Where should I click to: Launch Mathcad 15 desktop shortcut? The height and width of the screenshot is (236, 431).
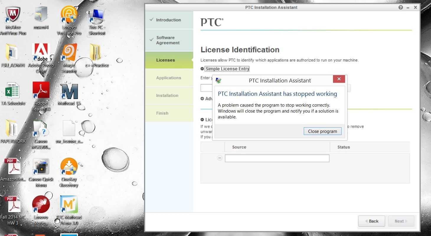(x=69, y=91)
